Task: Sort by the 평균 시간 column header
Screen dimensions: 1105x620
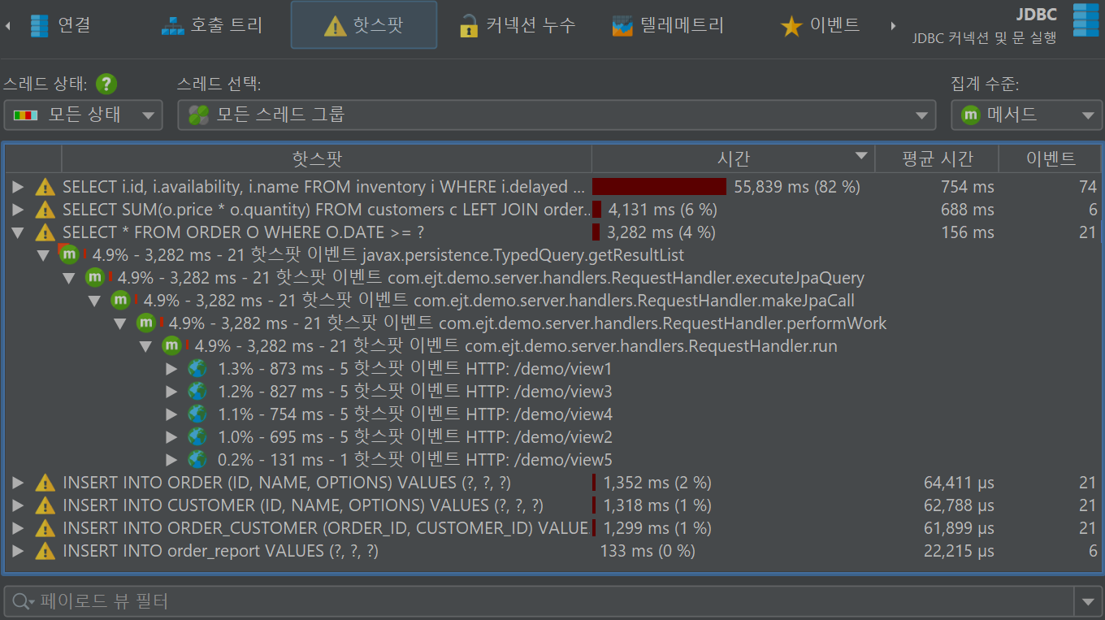Action: click(936, 158)
